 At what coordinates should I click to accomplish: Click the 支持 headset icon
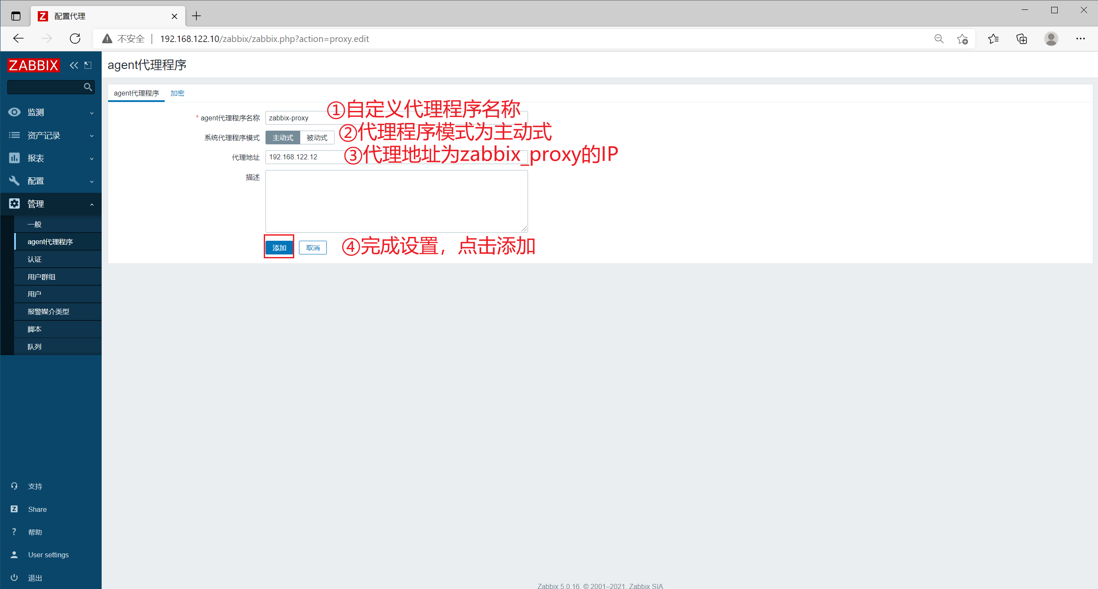coord(14,486)
